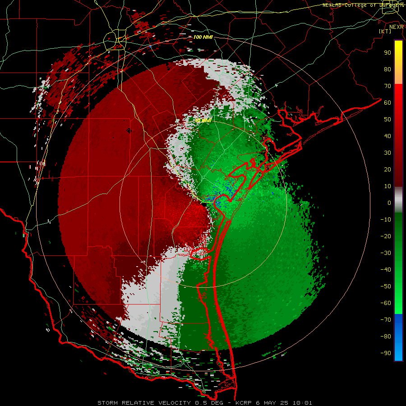Click the 40 value on velocity scale
The image size is (406, 406).
tap(388, 136)
